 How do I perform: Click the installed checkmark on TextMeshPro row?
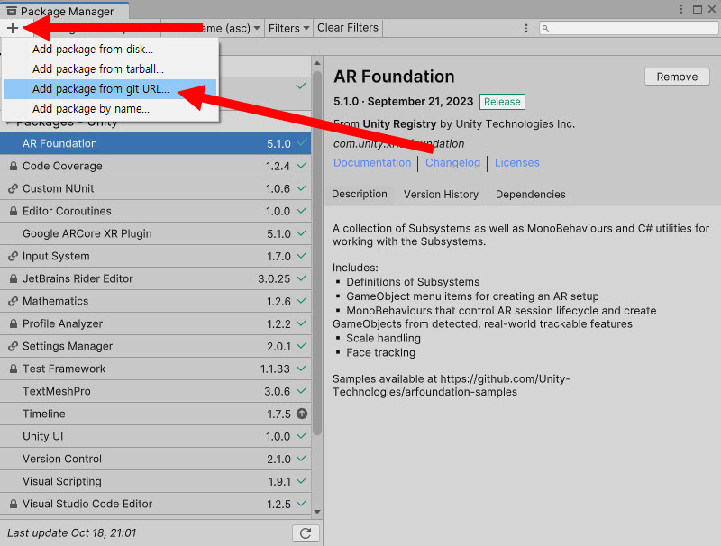click(302, 391)
